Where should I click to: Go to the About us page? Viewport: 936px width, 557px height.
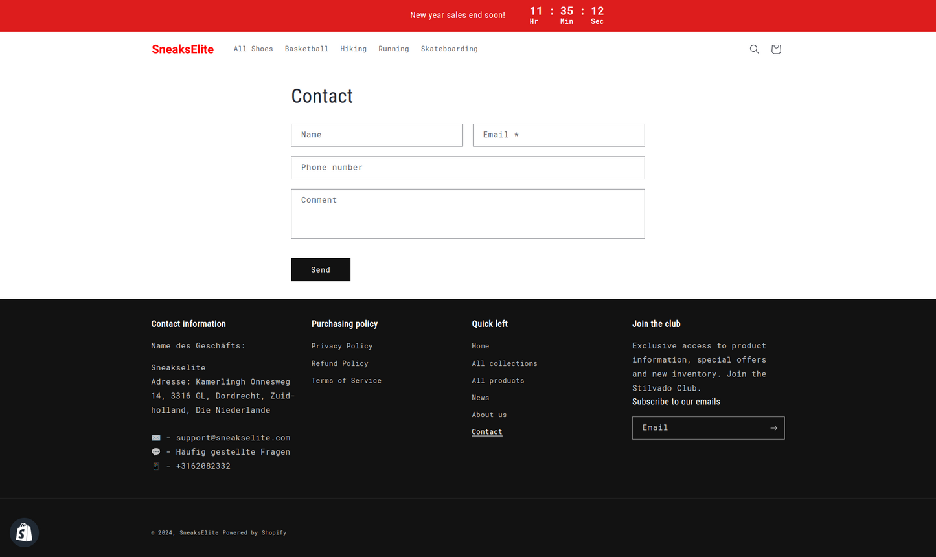pyautogui.click(x=489, y=415)
